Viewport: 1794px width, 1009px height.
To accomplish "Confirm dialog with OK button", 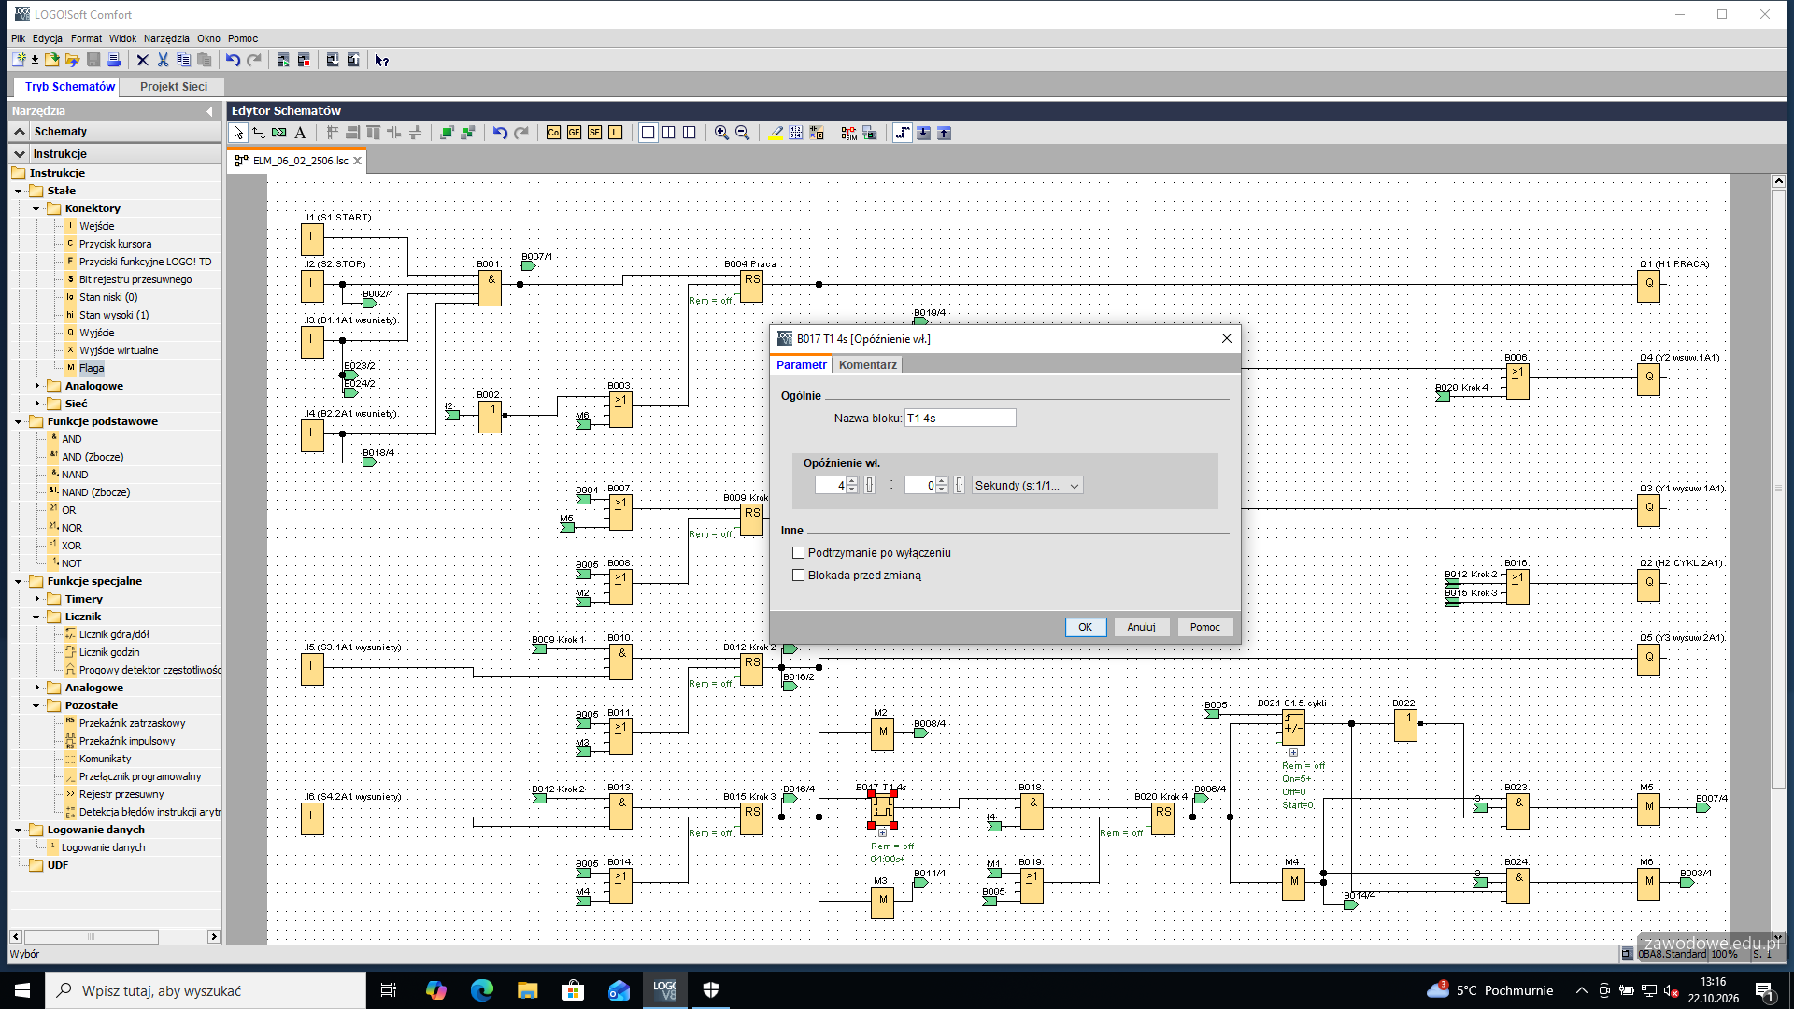I will pos(1085,628).
